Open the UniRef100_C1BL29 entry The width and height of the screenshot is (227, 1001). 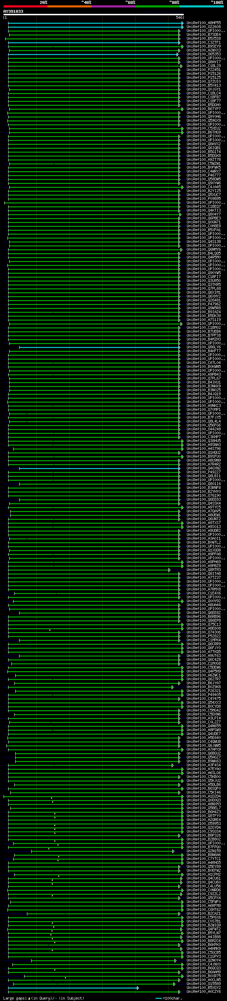(204, 66)
